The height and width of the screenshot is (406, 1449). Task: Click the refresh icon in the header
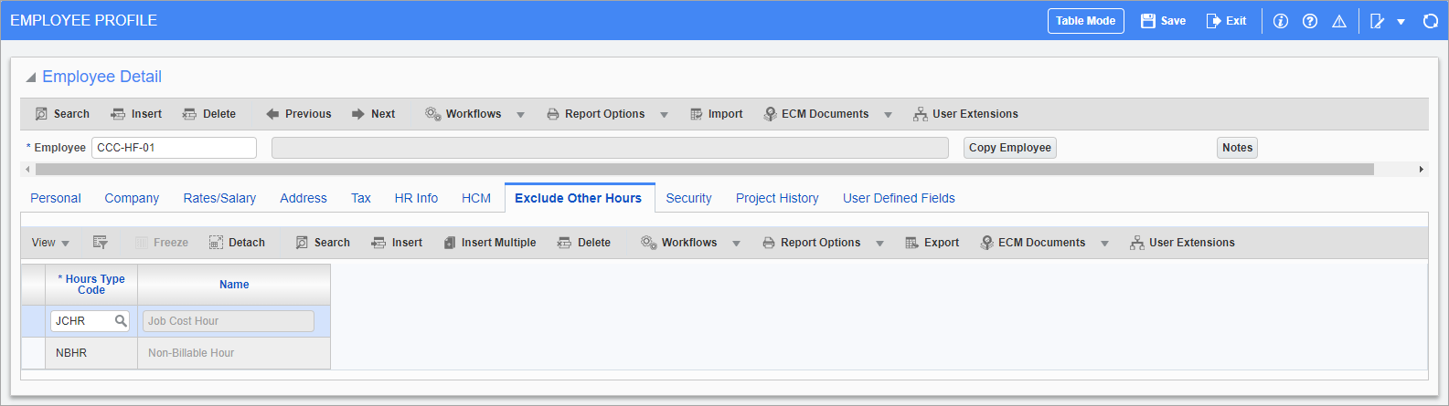point(1430,21)
